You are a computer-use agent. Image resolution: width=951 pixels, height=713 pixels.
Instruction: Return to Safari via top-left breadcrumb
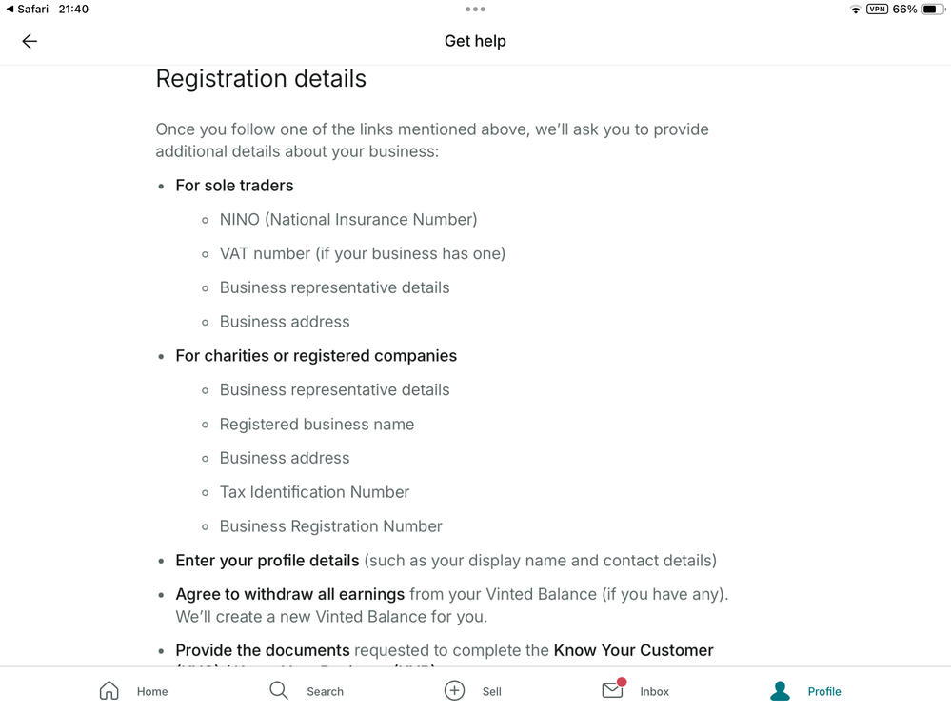(28, 10)
